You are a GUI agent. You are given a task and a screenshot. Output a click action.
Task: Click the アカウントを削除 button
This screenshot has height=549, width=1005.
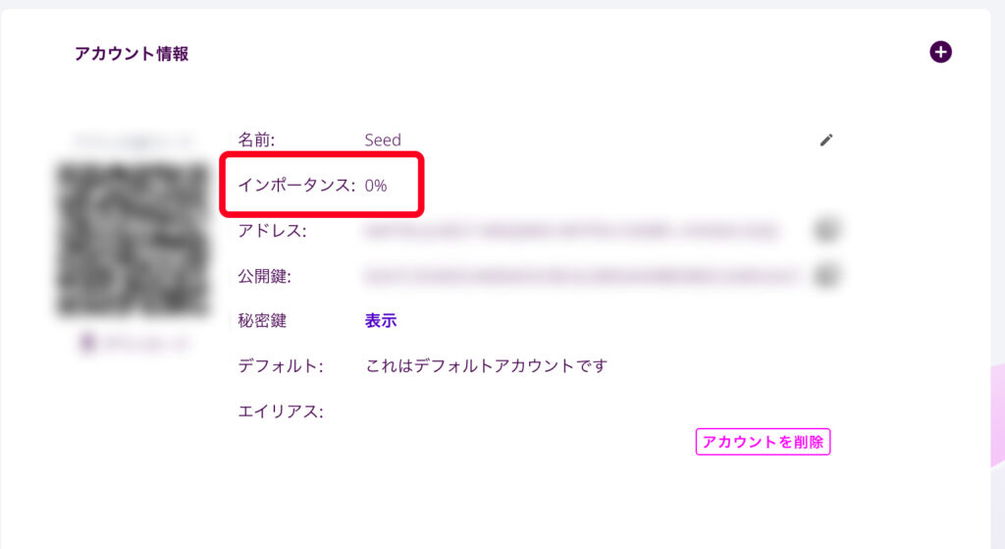click(x=763, y=442)
